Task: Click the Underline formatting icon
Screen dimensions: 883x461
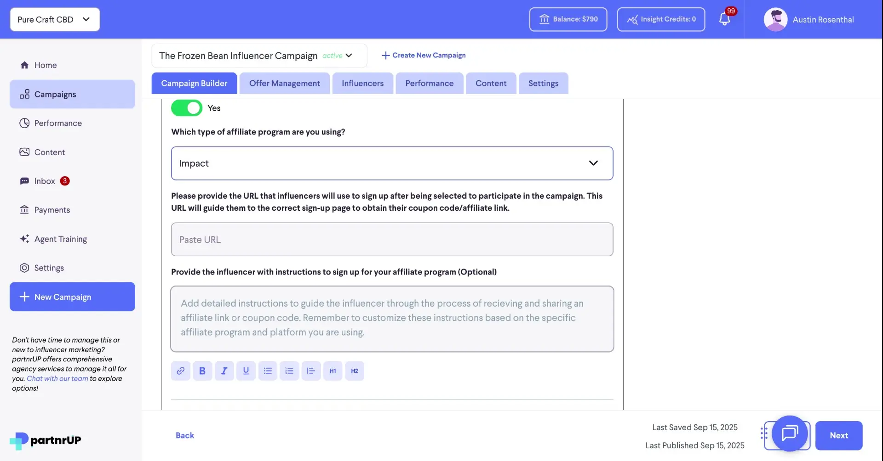Action: click(x=246, y=371)
